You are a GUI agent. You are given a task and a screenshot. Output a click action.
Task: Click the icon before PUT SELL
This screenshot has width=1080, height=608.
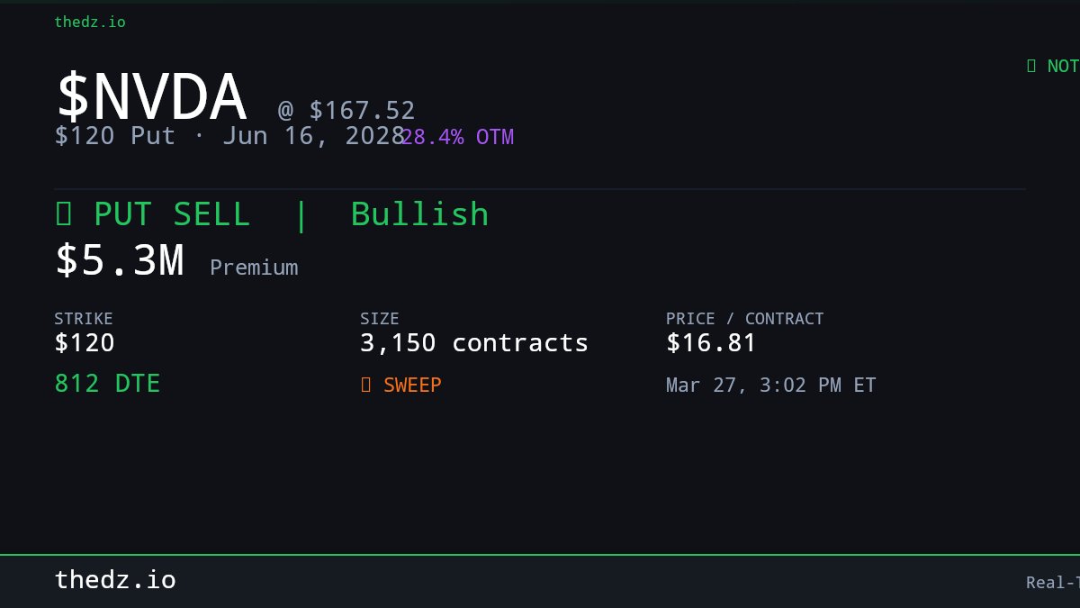point(63,214)
